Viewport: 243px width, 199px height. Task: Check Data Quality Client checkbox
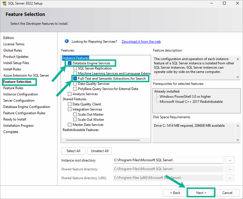(70, 104)
